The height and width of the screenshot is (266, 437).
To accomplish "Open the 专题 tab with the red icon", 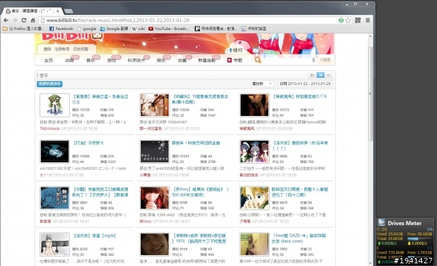I will [x=235, y=60].
